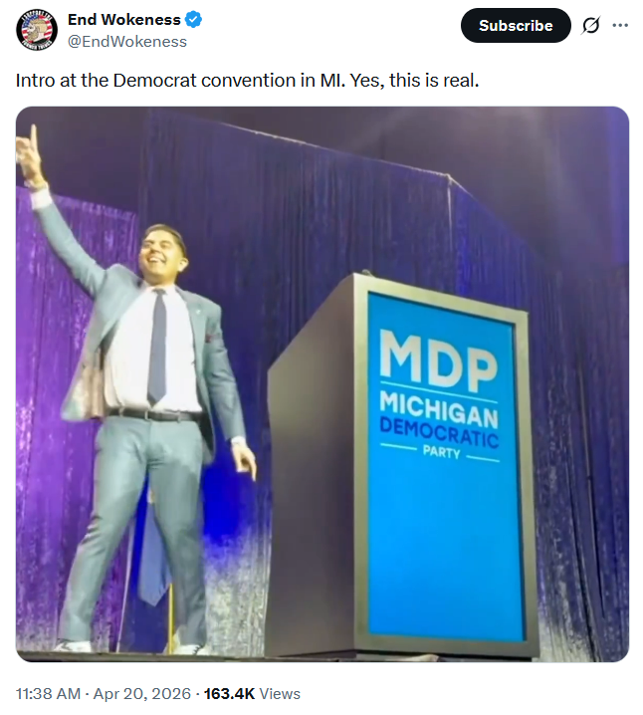
Task: Click the word DEMOCRATIC on podium sign
Action: coord(439,432)
